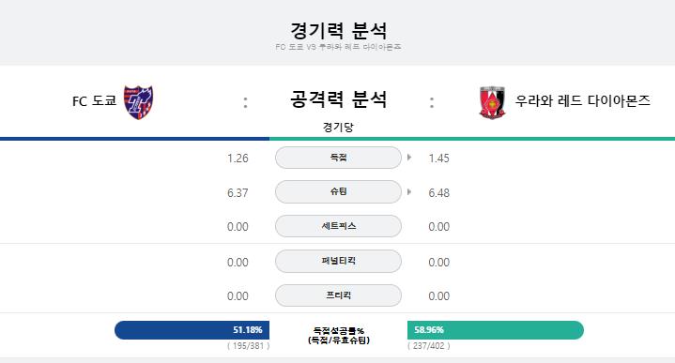The height and width of the screenshot is (363, 675).
Task: Click the green 58.96% success rate bar
Action: tap(496, 330)
